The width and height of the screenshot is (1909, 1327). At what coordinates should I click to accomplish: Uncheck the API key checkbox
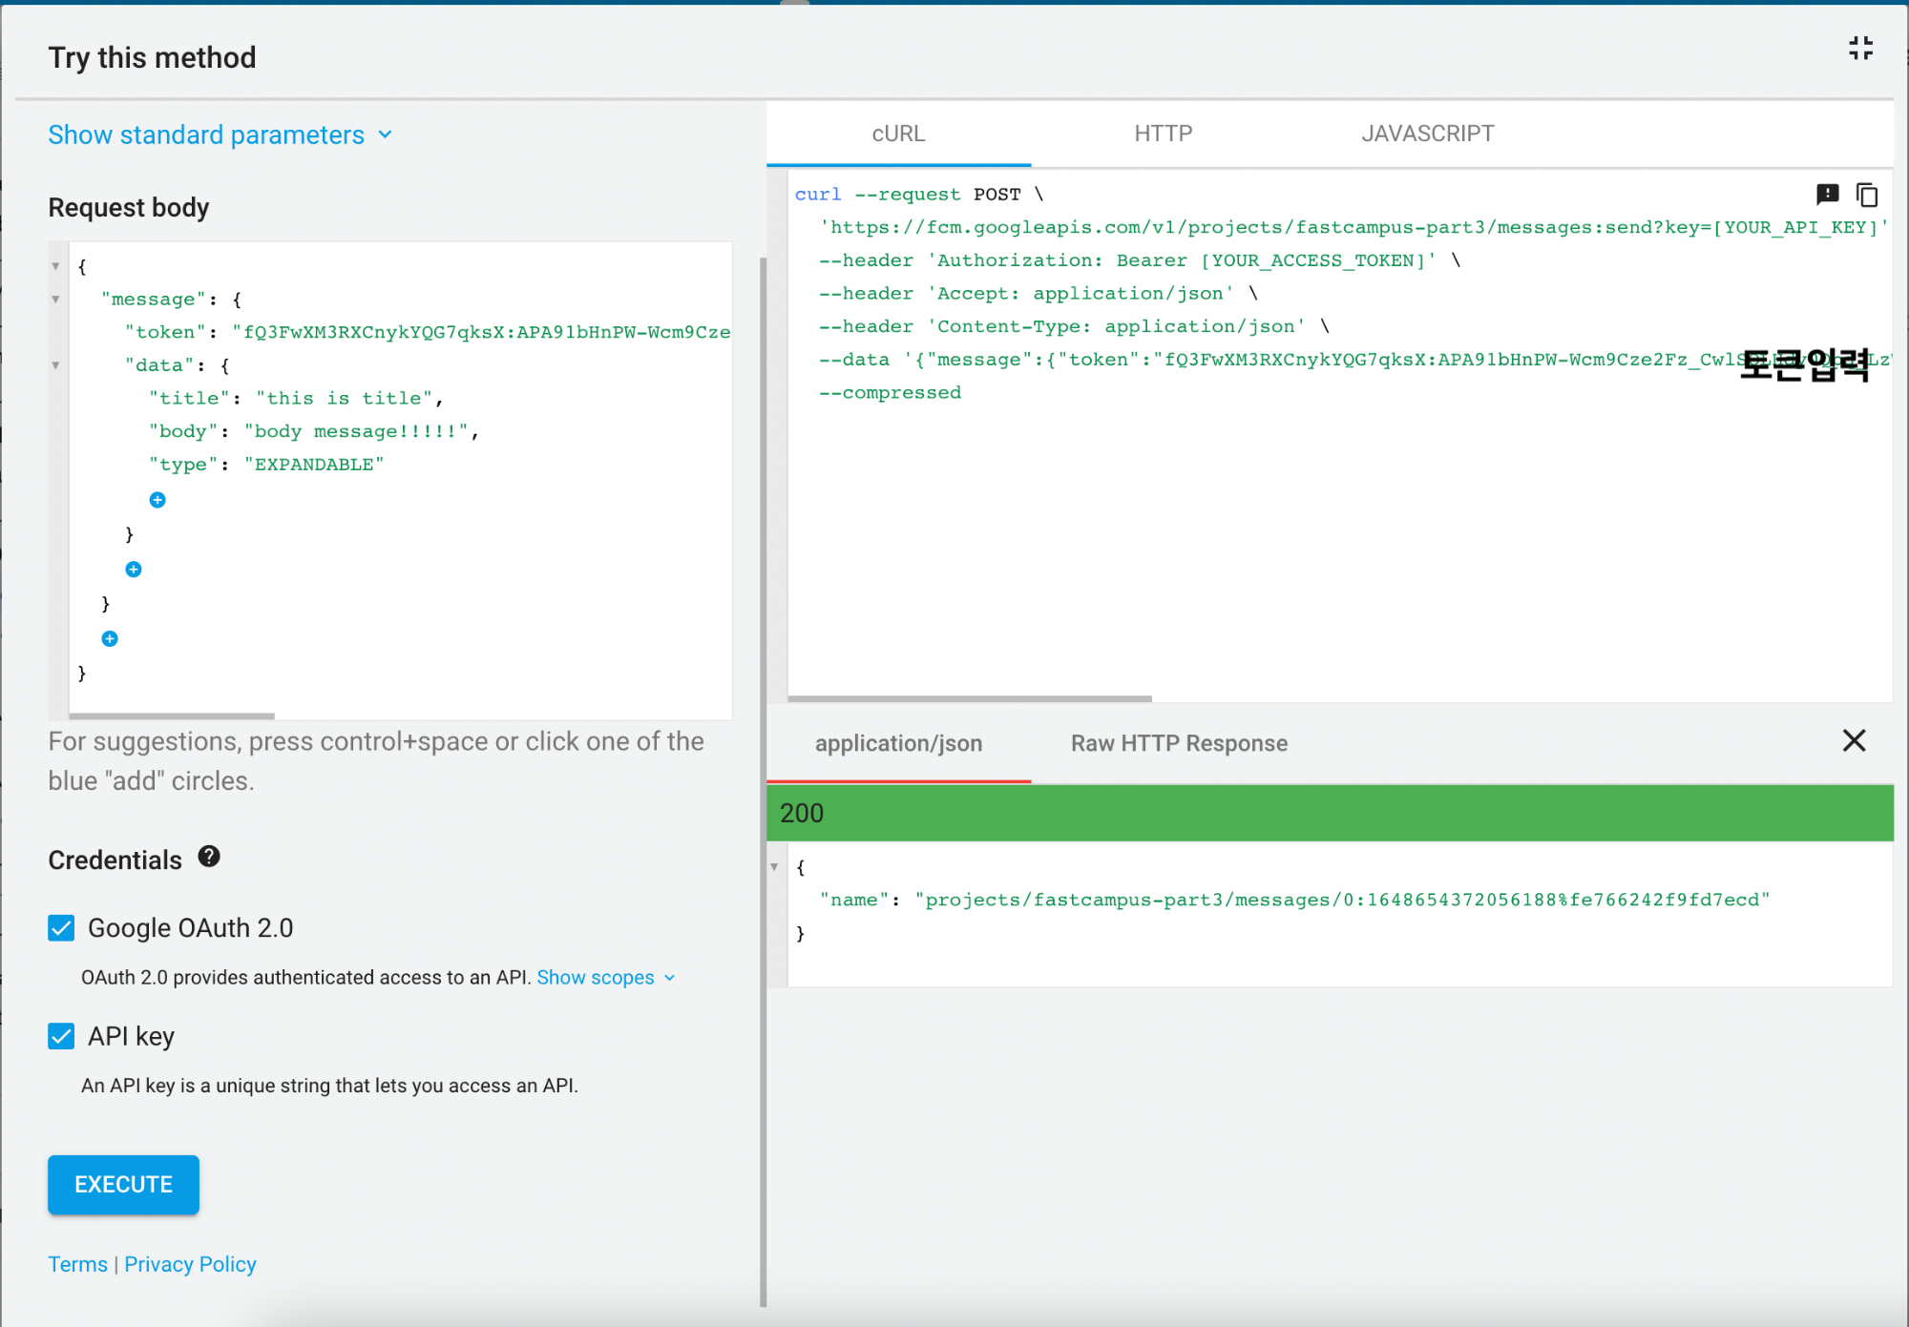pyautogui.click(x=62, y=1036)
